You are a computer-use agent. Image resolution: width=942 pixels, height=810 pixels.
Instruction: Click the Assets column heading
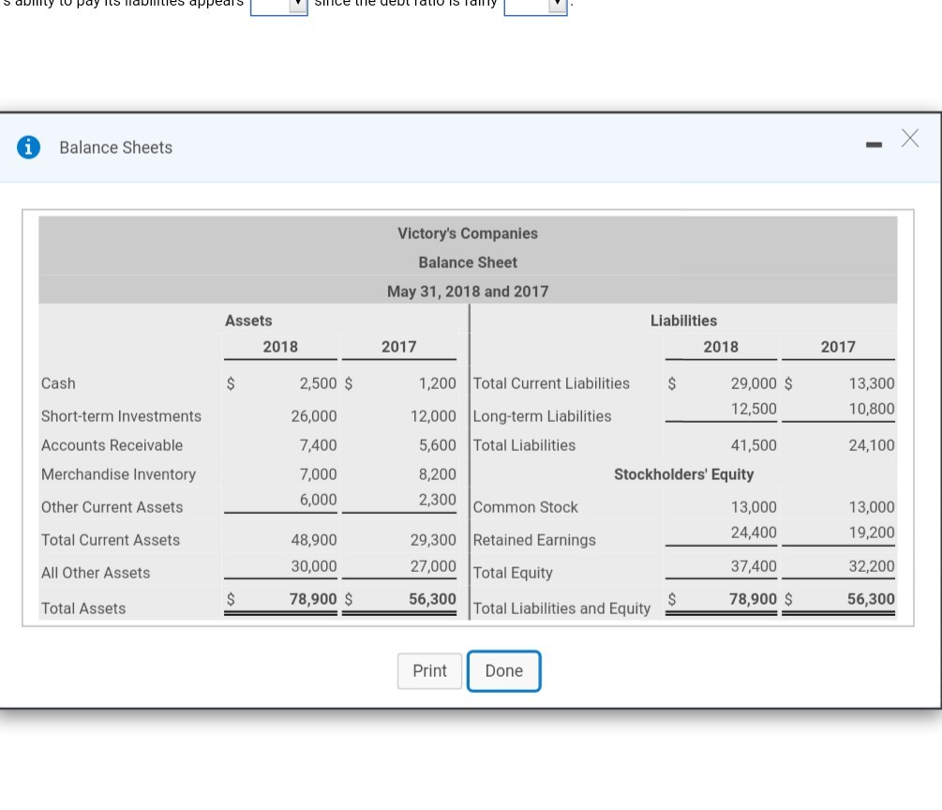point(248,321)
